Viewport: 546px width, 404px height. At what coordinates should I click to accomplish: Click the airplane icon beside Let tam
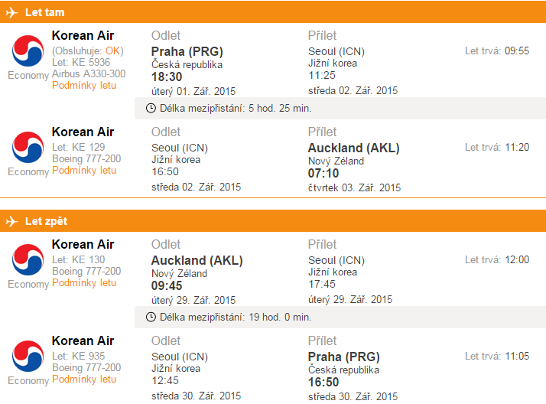(x=11, y=12)
